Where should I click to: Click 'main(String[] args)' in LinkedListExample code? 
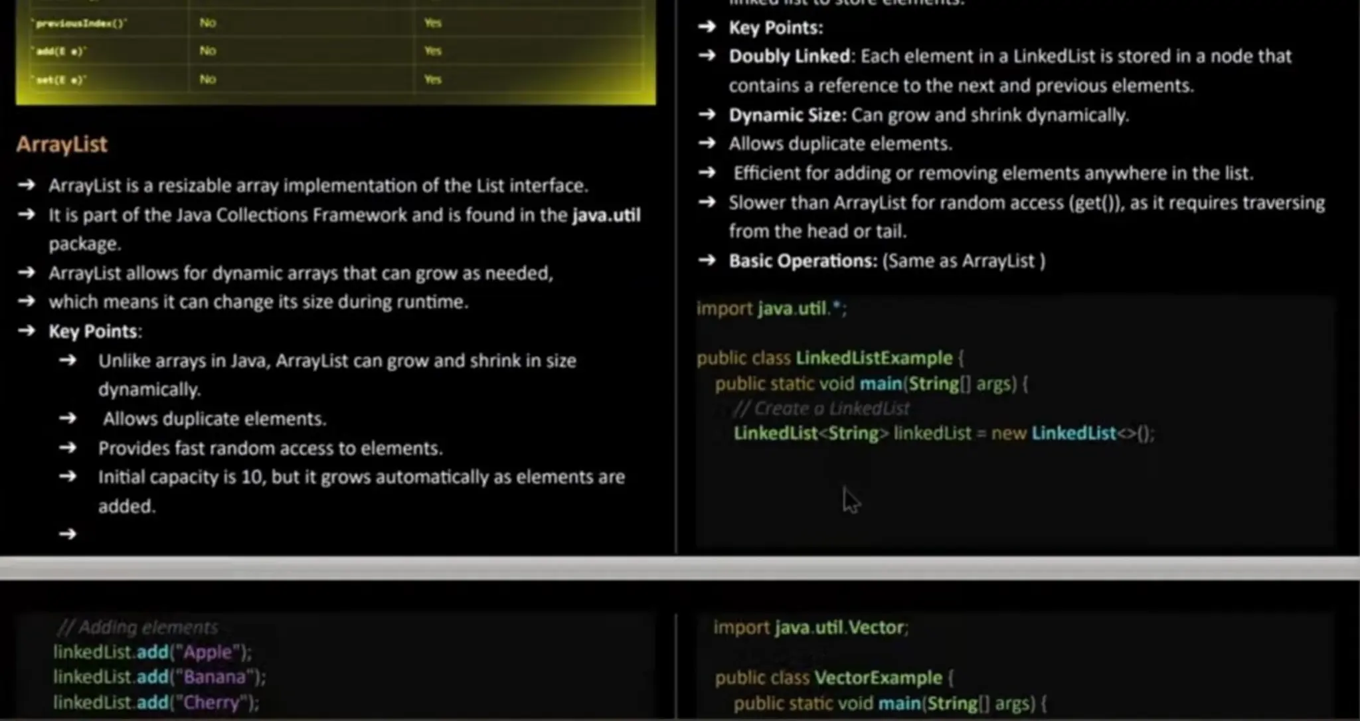point(938,384)
